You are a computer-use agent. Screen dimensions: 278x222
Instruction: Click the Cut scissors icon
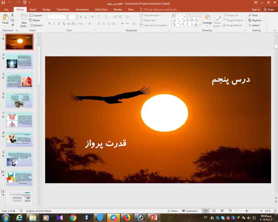12,15
